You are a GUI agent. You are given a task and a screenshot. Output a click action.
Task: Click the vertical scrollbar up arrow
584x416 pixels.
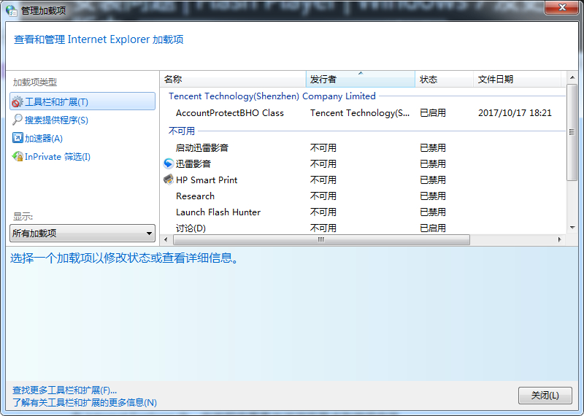pyautogui.click(x=572, y=77)
